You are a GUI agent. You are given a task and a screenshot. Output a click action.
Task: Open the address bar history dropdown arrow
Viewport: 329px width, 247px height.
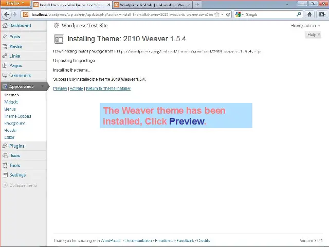pyautogui.click(x=223, y=14)
